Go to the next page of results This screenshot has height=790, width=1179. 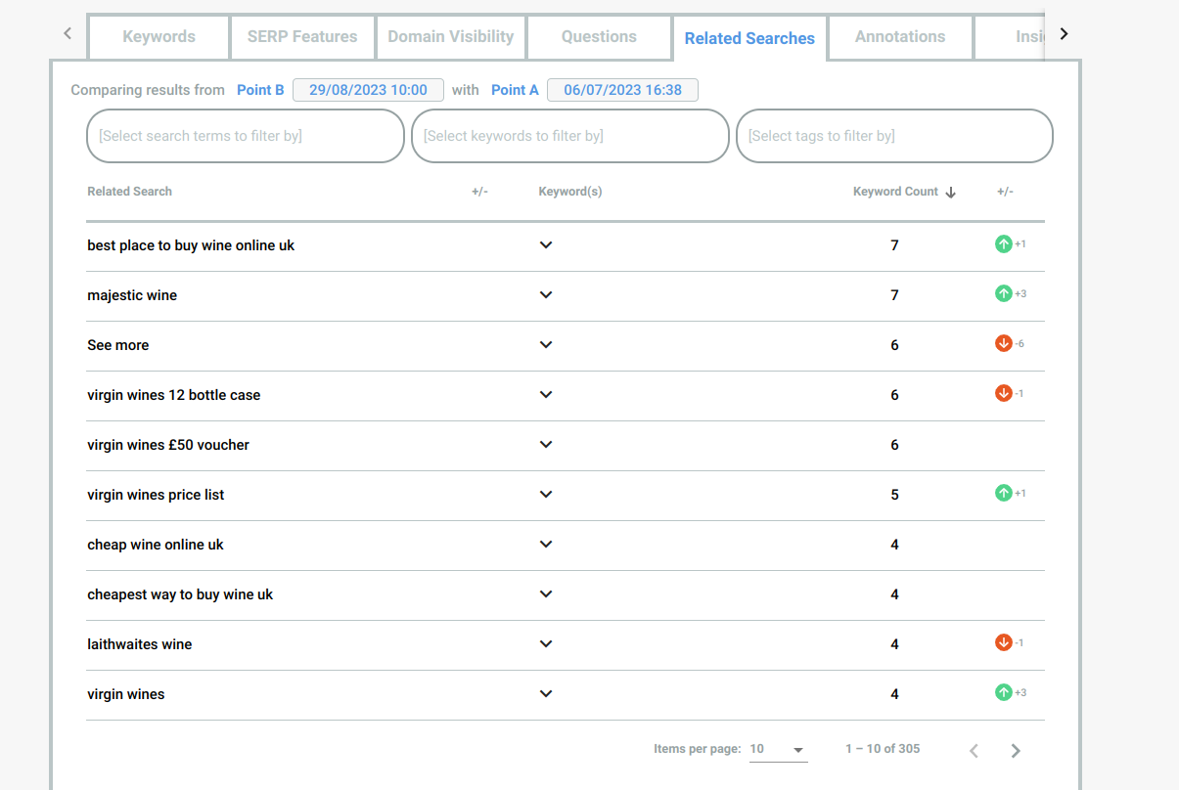[x=1016, y=750]
